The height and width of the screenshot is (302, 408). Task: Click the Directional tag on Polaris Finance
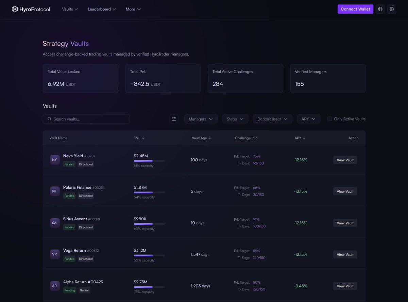(x=86, y=196)
